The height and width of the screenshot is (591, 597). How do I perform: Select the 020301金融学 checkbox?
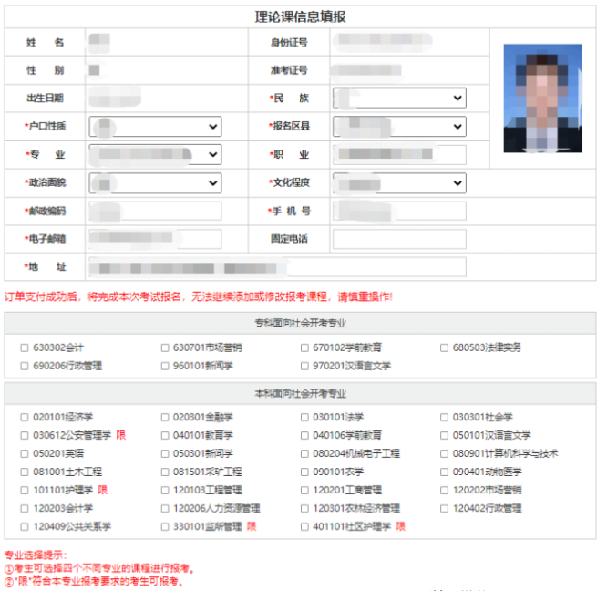[165, 417]
